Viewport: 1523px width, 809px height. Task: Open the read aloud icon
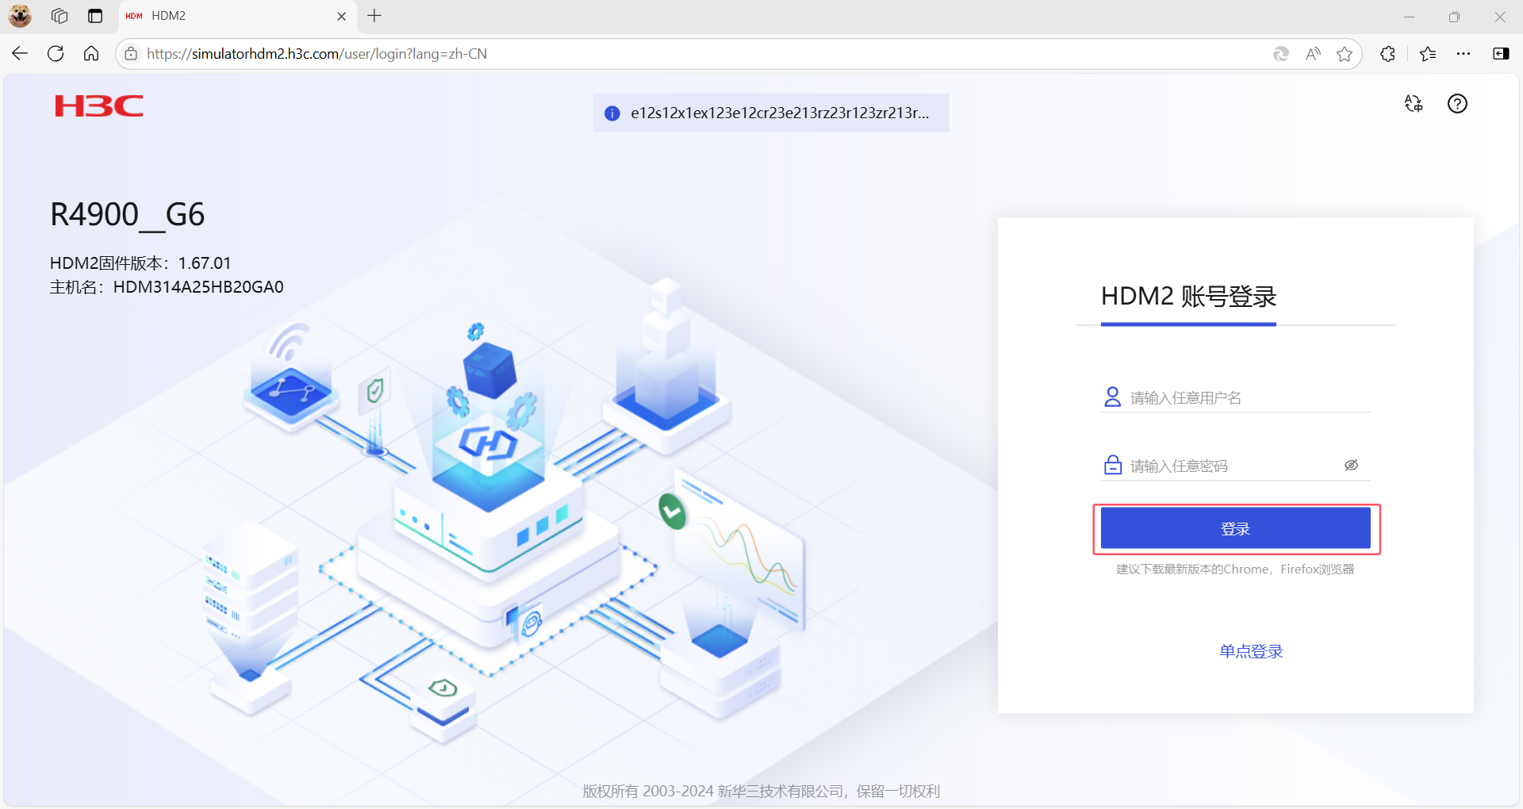pos(1313,54)
